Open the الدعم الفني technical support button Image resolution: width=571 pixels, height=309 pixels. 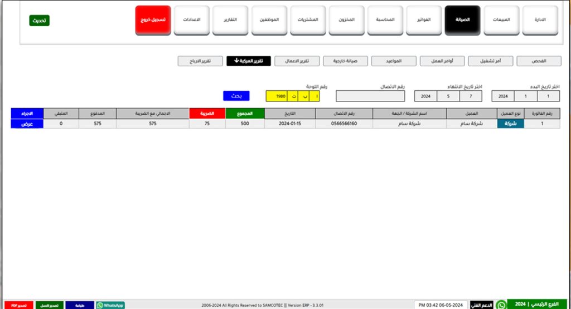(x=481, y=305)
